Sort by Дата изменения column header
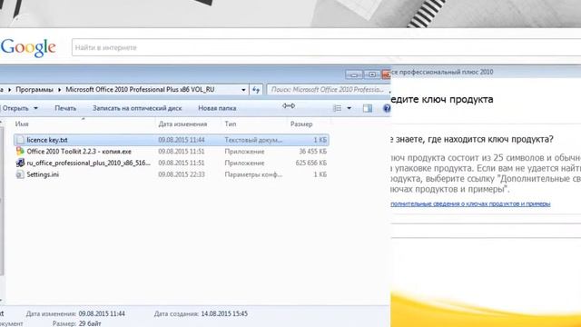 182,124
